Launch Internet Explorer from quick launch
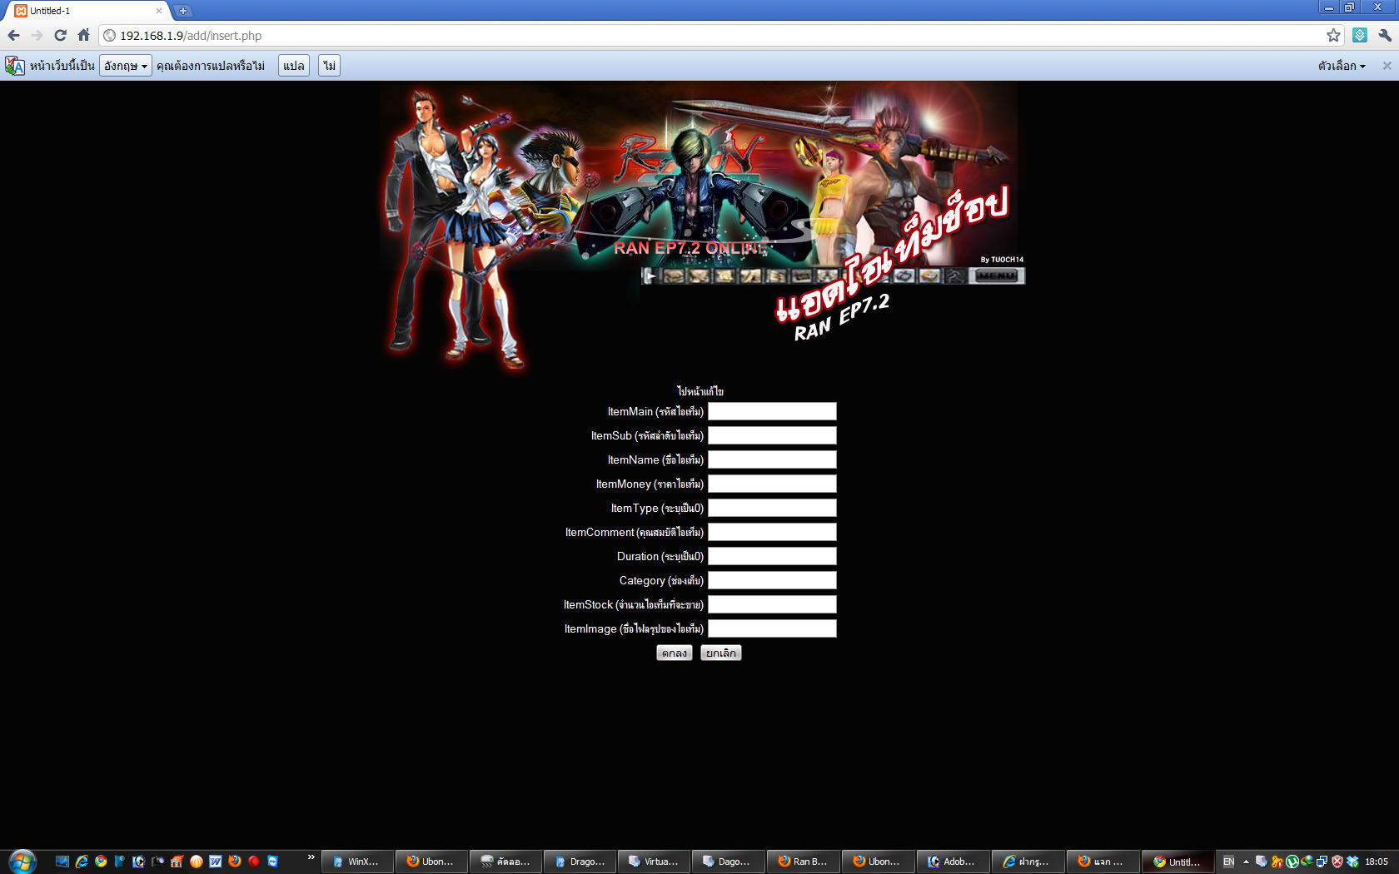This screenshot has height=874, width=1399. pyautogui.click(x=82, y=862)
